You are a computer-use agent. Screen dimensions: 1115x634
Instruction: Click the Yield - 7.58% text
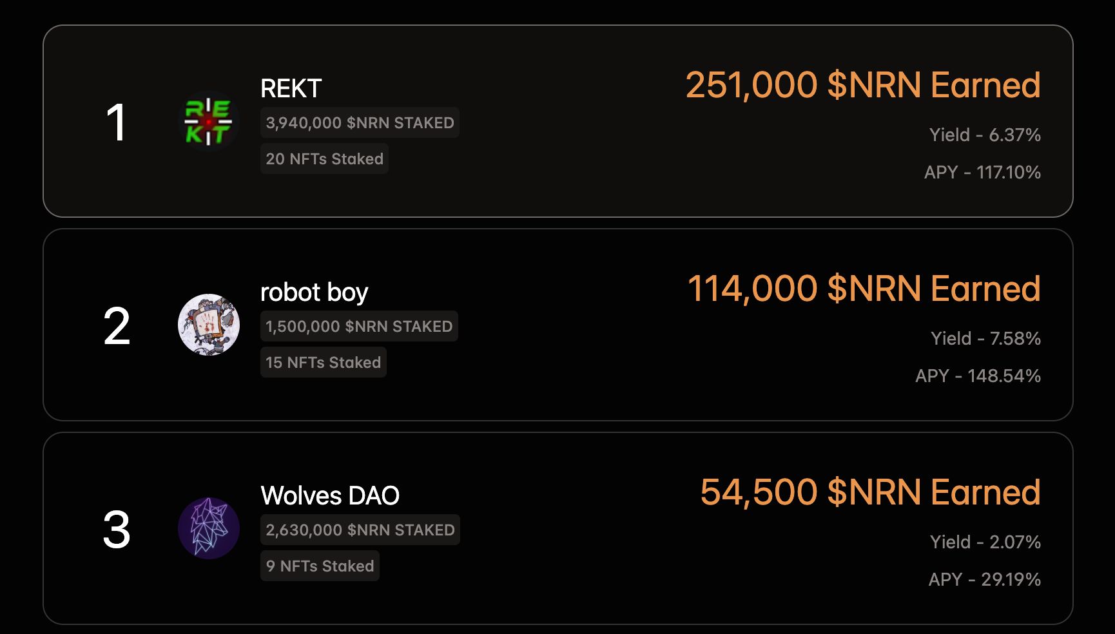tap(985, 338)
